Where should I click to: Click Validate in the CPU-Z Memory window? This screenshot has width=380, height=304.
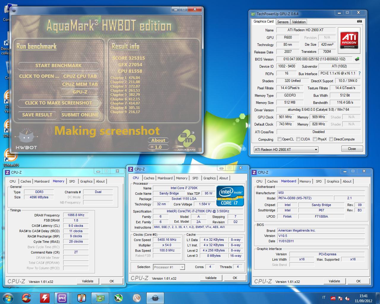tap(88, 281)
